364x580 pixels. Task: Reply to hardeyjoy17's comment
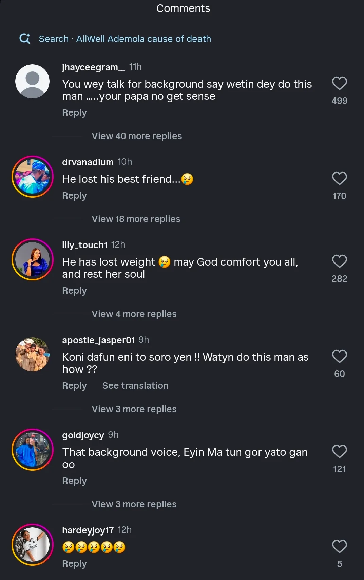(x=74, y=564)
